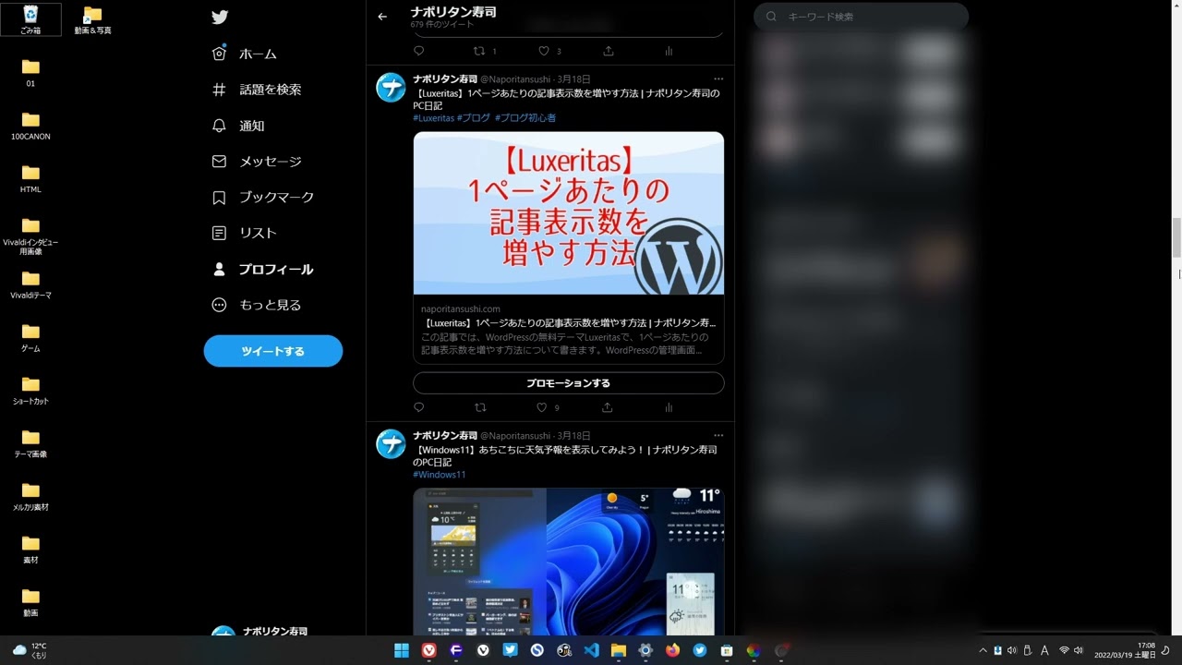Screen dimensions: 1182x665
Task: Expand もっと見る more options
Action: pos(257,305)
